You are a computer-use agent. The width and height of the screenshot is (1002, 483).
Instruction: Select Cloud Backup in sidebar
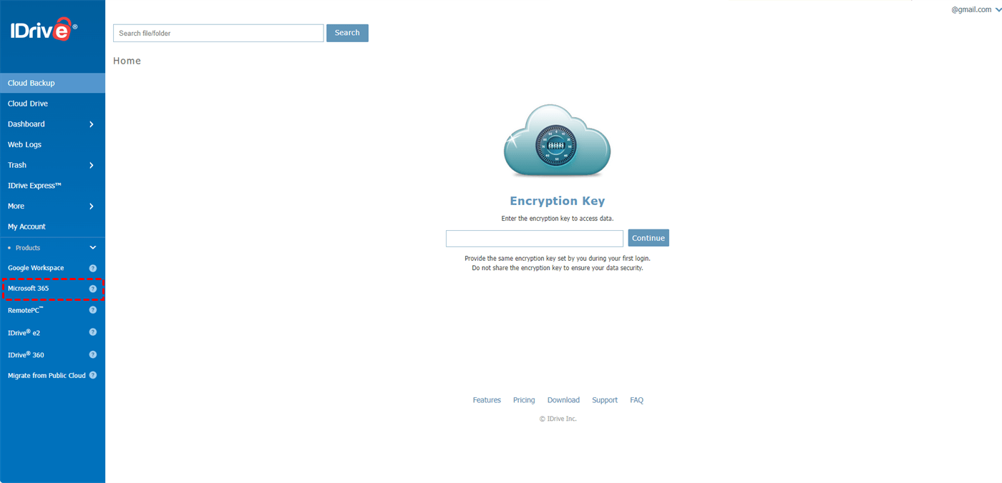pos(52,83)
